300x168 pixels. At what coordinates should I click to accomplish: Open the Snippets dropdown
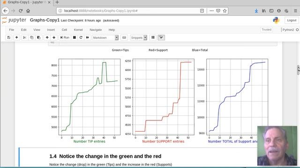139,38
